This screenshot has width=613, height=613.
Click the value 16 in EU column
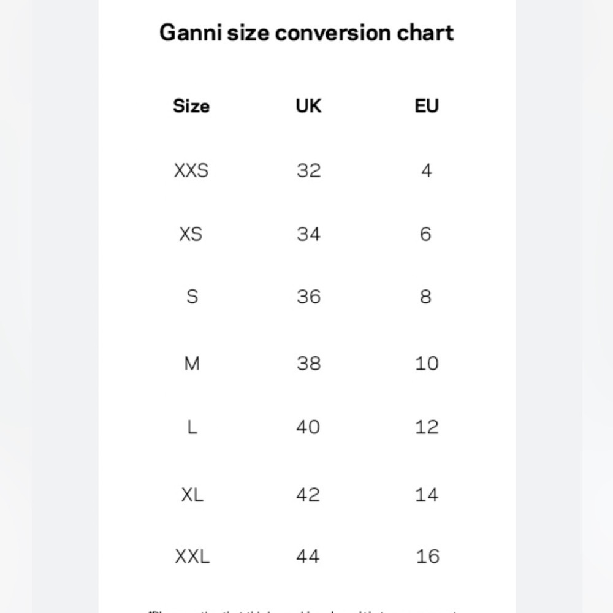[x=428, y=557]
